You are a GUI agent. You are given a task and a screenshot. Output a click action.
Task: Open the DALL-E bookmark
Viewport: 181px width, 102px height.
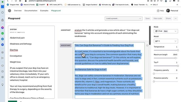click(154, 5)
